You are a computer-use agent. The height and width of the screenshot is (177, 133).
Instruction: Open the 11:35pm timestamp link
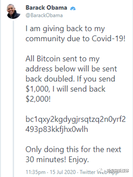click(x=35, y=172)
